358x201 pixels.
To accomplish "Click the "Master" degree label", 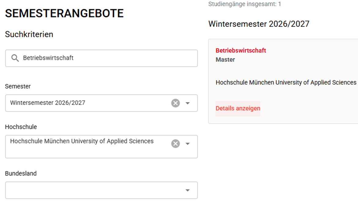I will (x=225, y=60).
